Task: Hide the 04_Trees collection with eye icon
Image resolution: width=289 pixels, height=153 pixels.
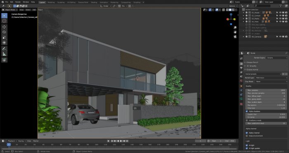Action: click(x=280, y=21)
